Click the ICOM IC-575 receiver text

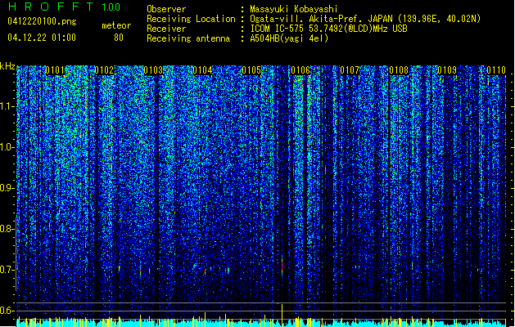click(328, 29)
